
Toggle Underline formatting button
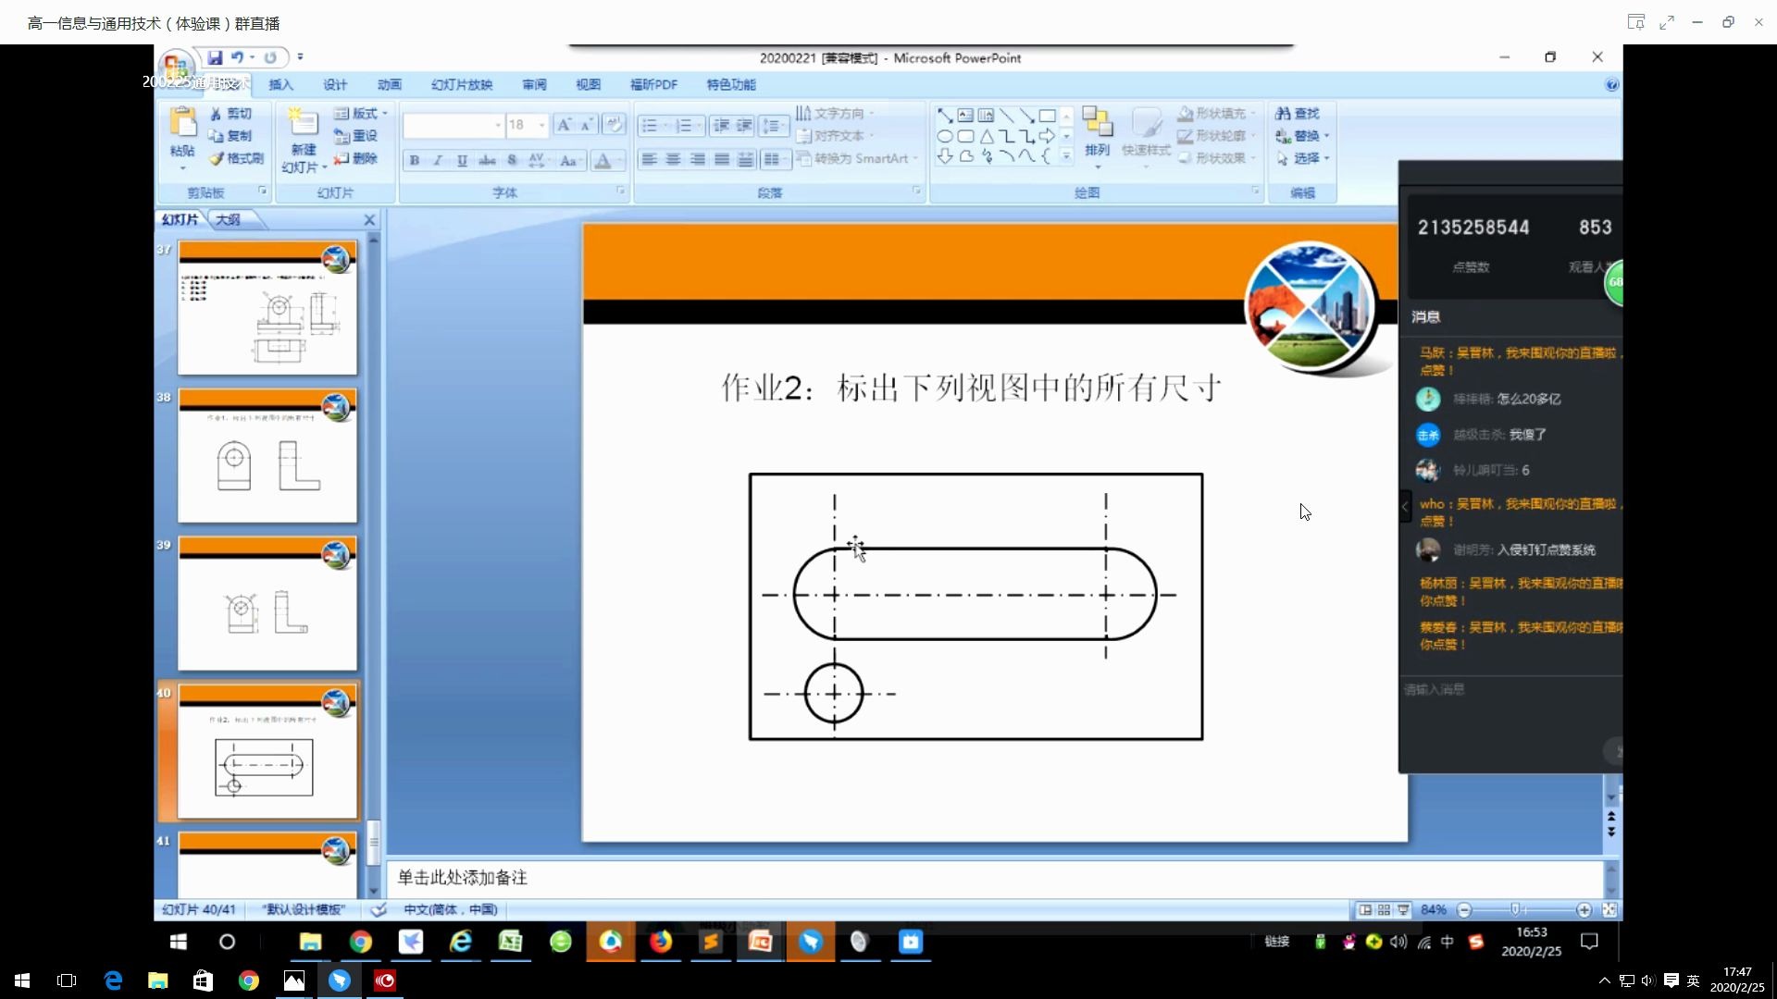coord(462,160)
